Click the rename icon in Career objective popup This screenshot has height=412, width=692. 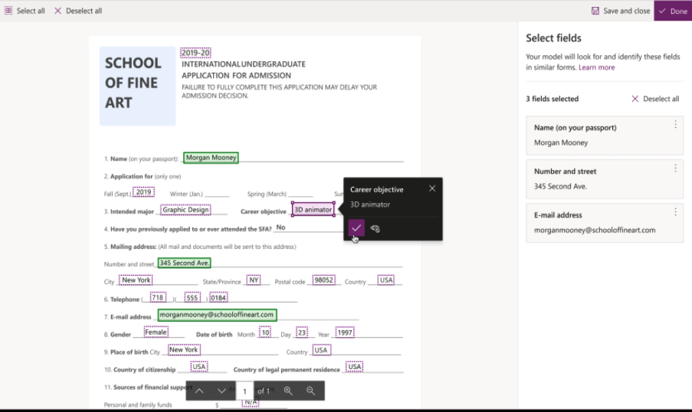pyautogui.click(x=376, y=228)
